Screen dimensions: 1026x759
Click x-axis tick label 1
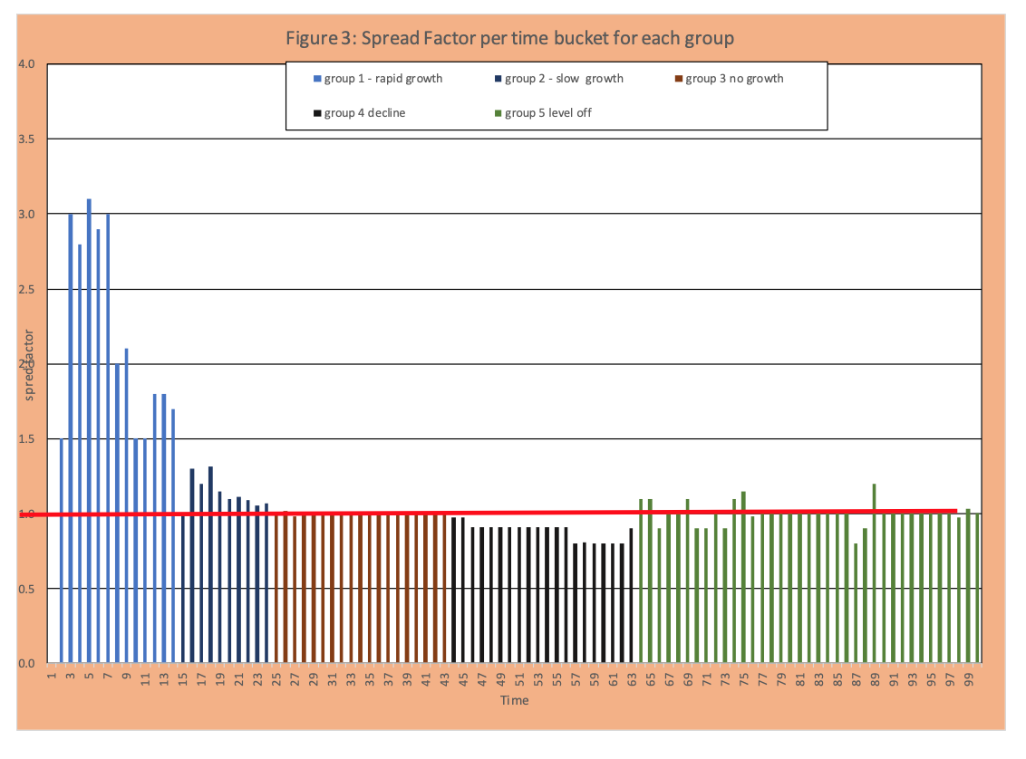click(x=52, y=676)
